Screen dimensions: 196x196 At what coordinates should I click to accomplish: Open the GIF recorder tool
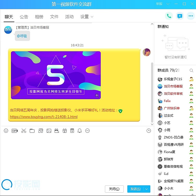tap(15, 131)
